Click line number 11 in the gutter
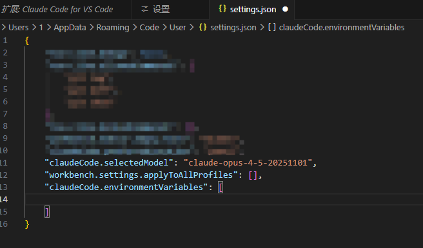 [x=4, y=163]
